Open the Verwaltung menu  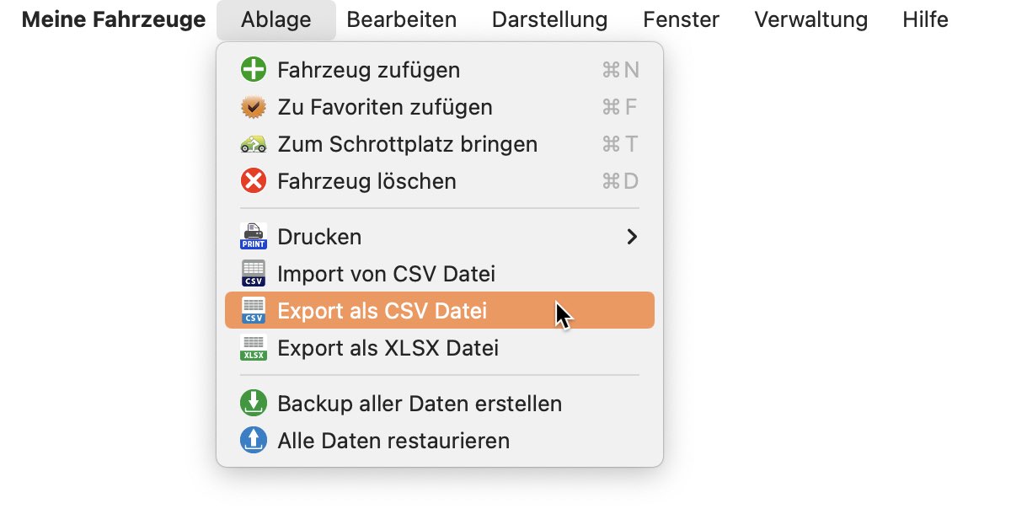click(810, 19)
